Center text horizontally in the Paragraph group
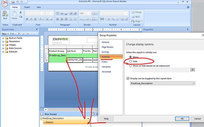Screen dimensions: 204x127 pos(62,19)
